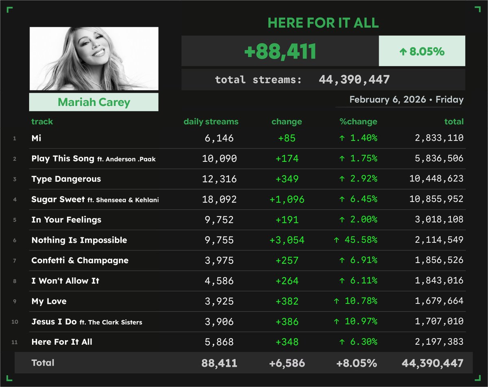Click the total value 1,843,016
Screen dimensions: 488x387
click(439, 280)
